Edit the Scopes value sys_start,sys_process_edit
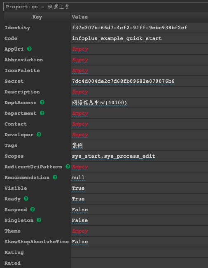208x268 pixels. coord(114,156)
